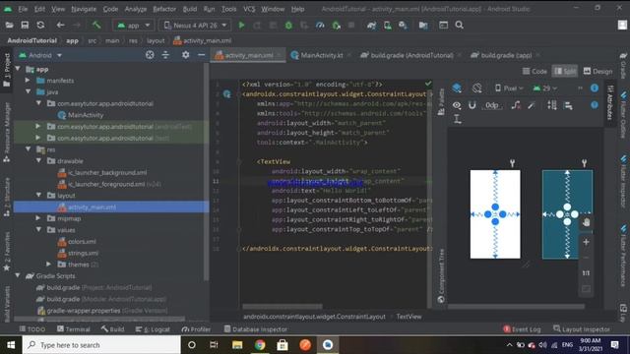Click the zoom to 1:1 button
This screenshot has height=354, width=630.
coord(587,273)
